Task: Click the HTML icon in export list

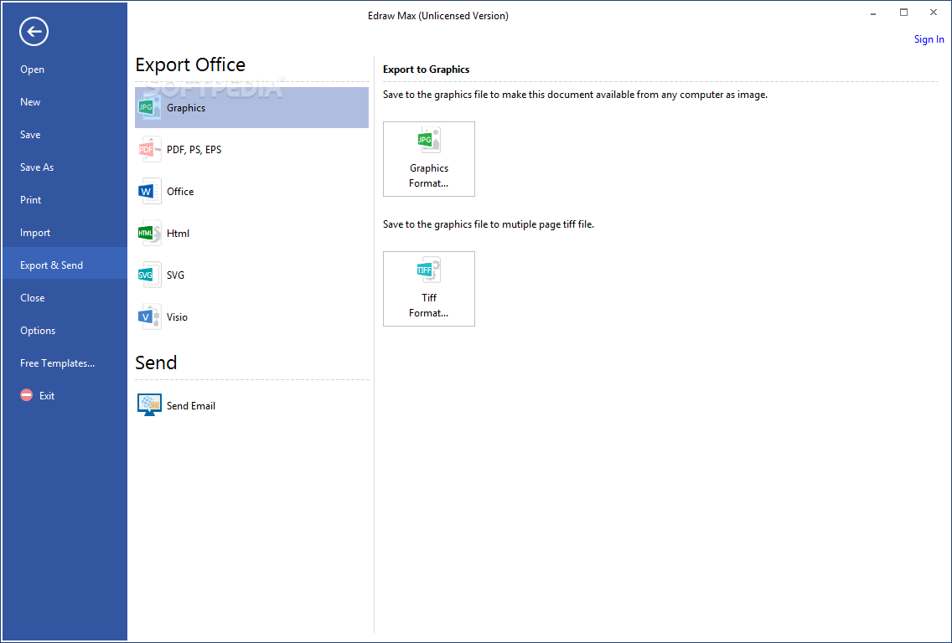Action: pyautogui.click(x=149, y=233)
